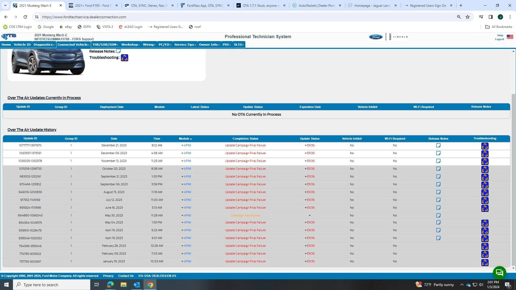Open the eLEAD Login bookmark

click(x=131, y=27)
